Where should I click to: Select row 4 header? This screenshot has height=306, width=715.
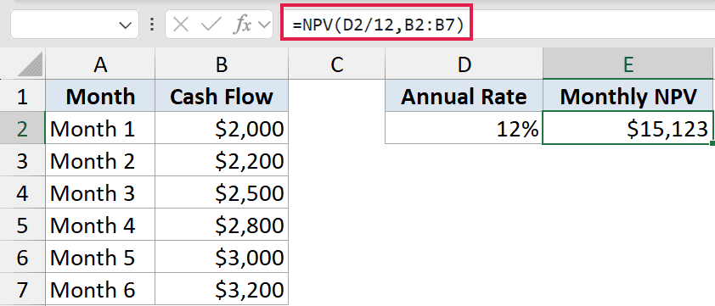coord(22,193)
